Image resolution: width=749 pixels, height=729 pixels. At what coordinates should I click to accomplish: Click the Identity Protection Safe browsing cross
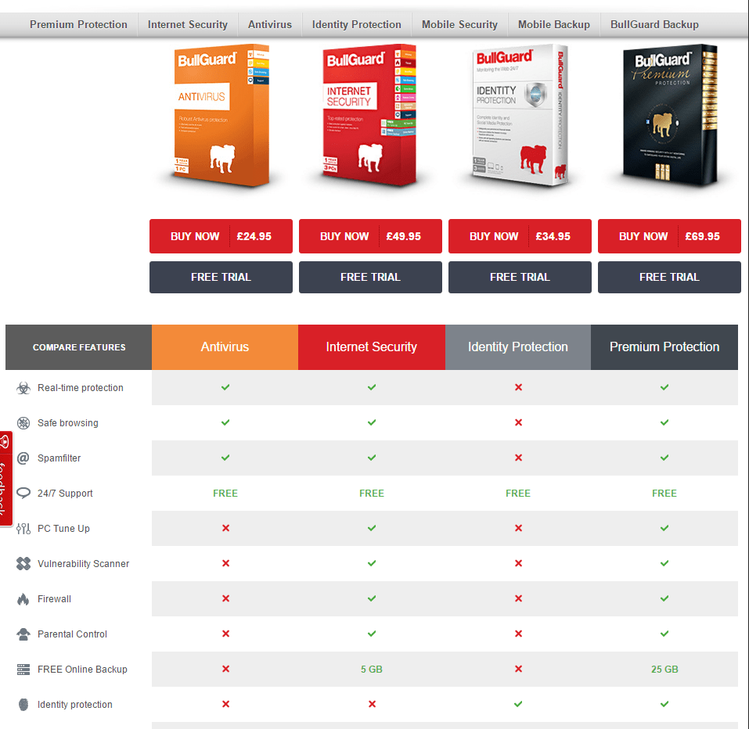tap(518, 422)
